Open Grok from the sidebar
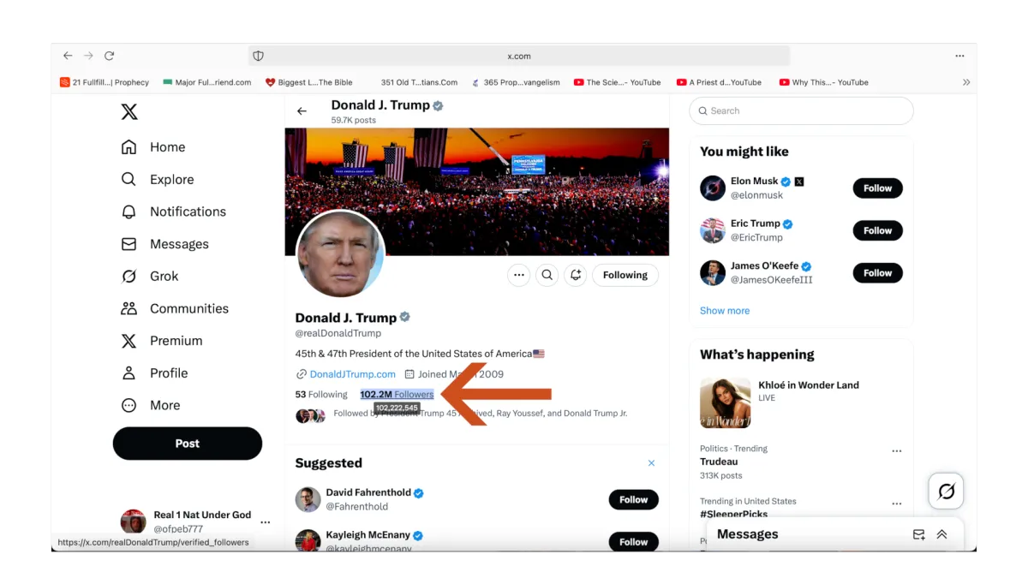1028x578 pixels. (x=149, y=276)
